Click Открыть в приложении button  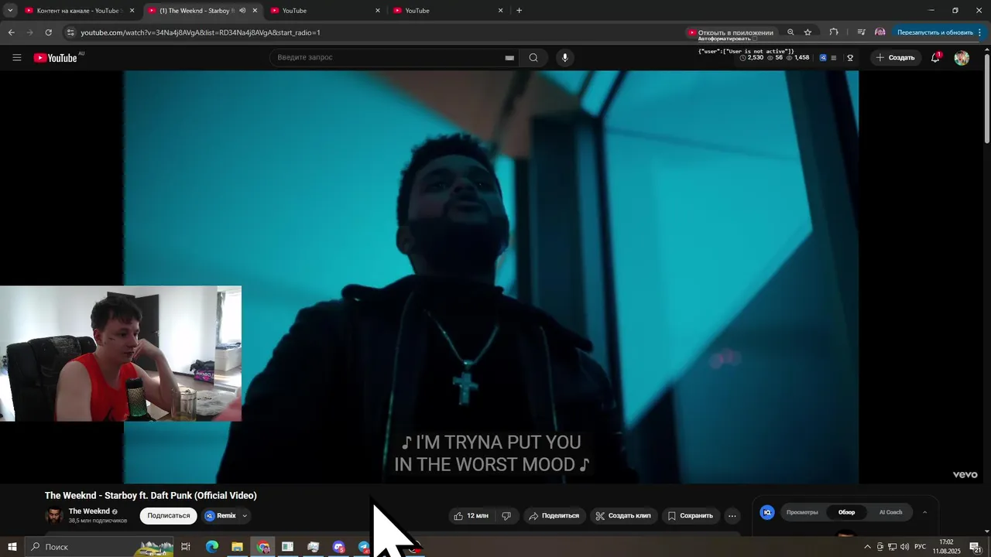730,32
